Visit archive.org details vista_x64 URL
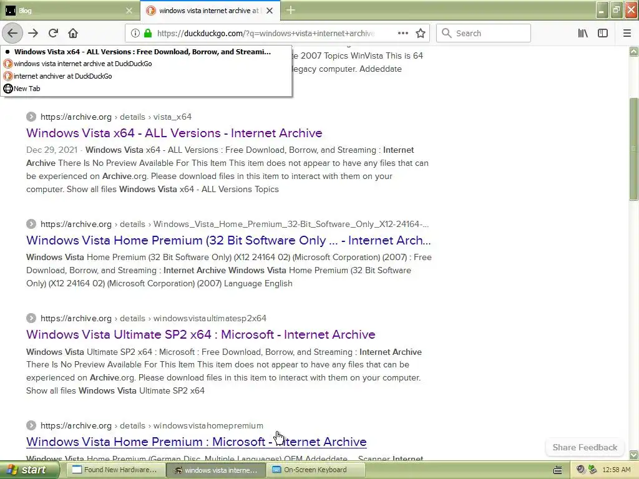The width and height of the screenshot is (639, 479). [115, 117]
